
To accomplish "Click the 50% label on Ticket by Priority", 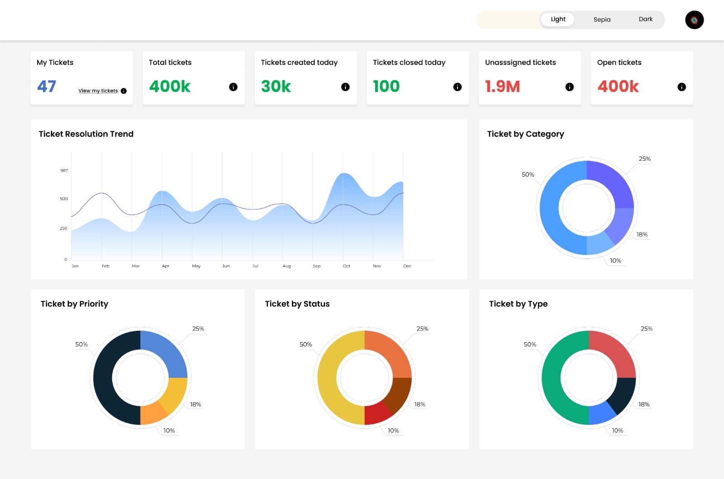I will point(81,345).
